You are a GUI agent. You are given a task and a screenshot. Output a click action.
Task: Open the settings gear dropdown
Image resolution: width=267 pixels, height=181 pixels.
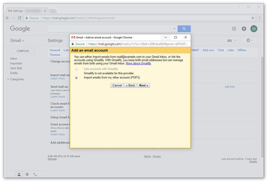[x=249, y=40]
